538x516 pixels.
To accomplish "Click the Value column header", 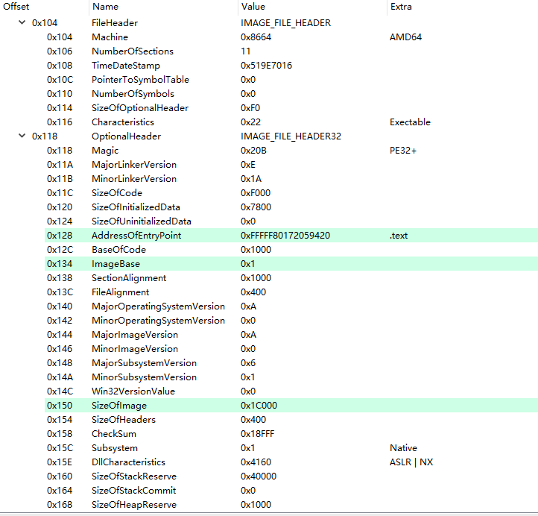I will coord(253,7).
